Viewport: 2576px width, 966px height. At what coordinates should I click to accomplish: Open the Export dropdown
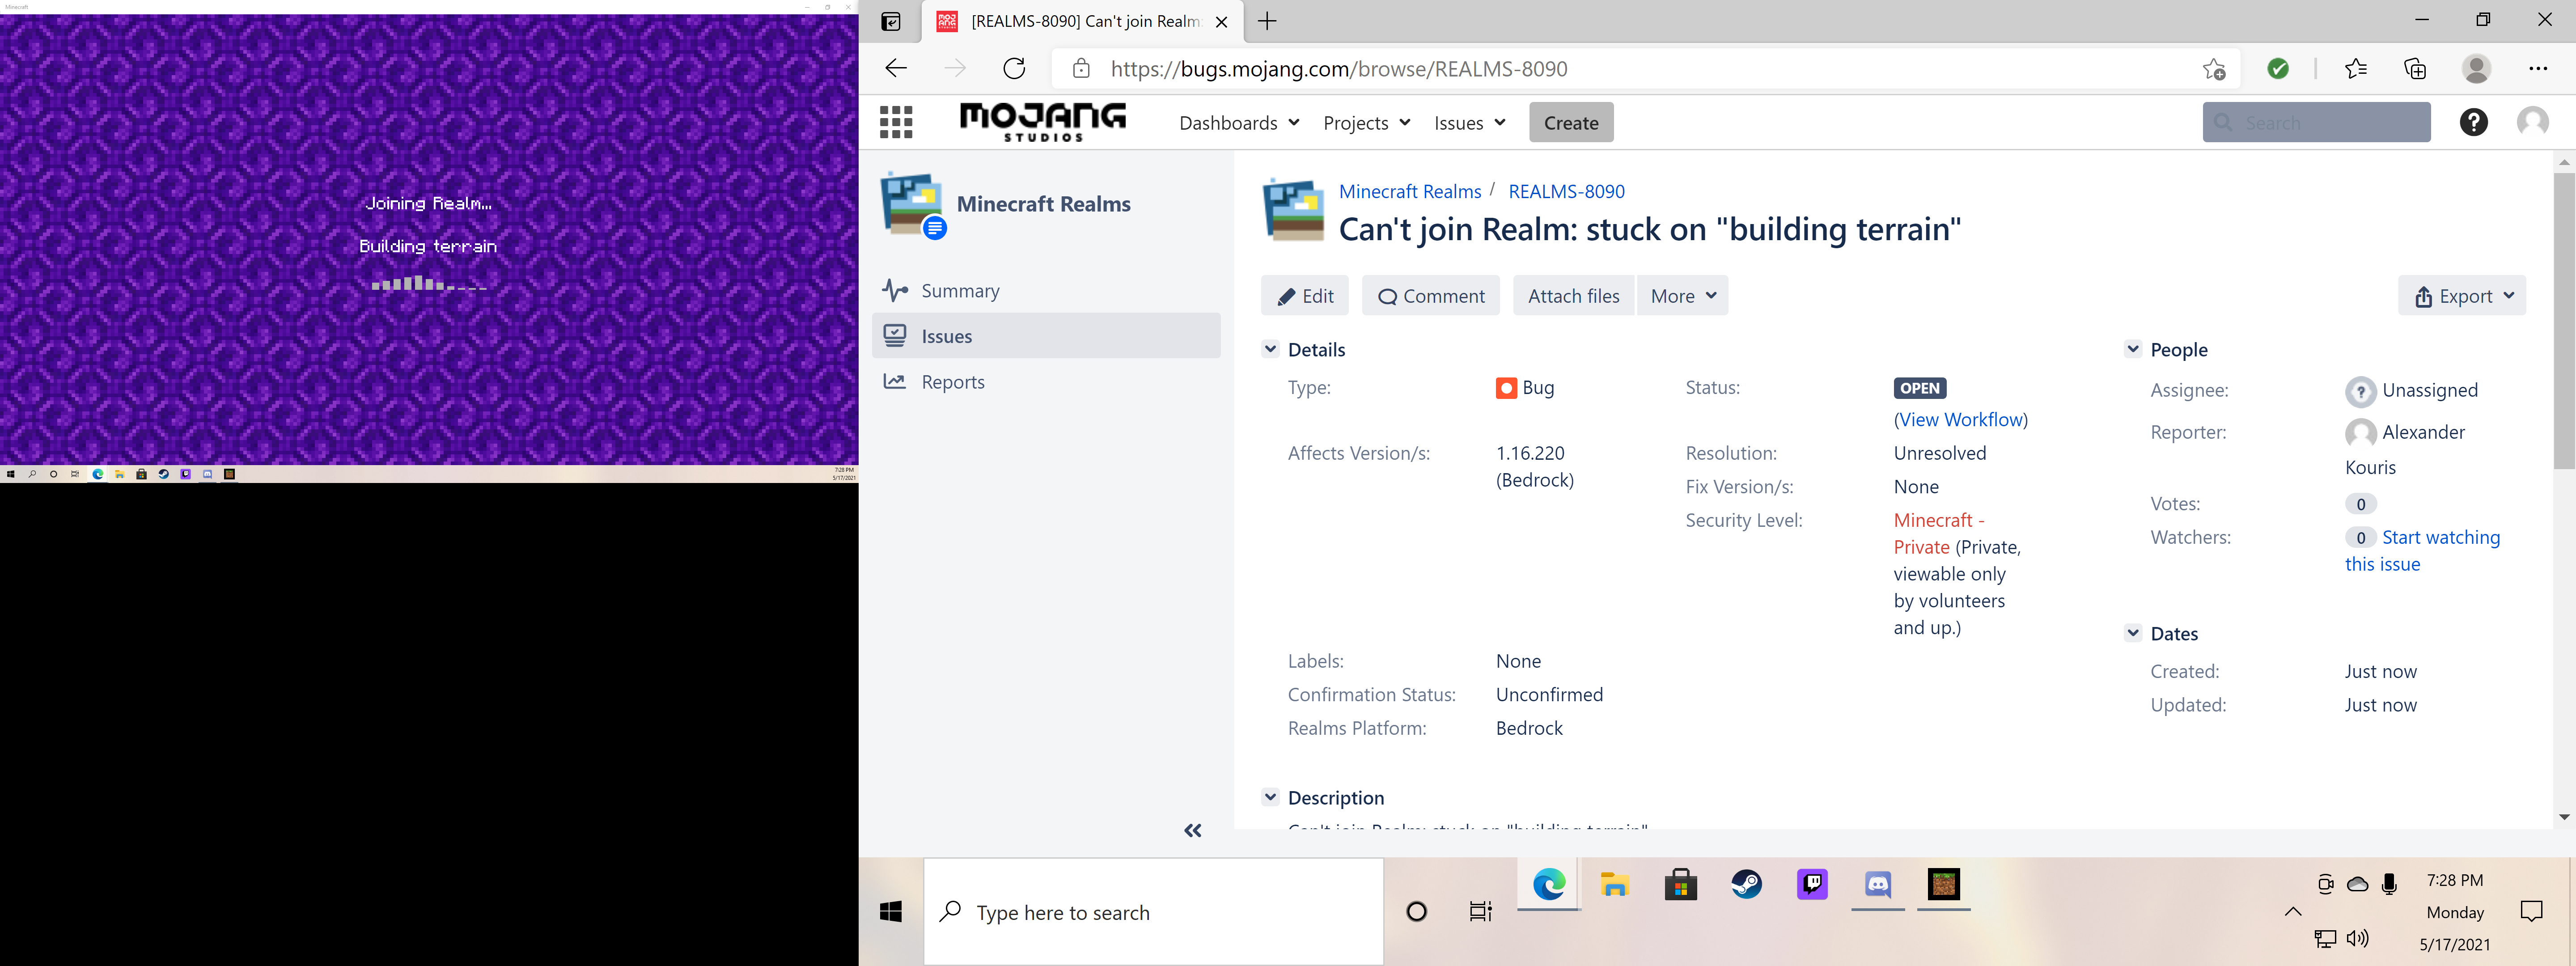tap(2462, 296)
